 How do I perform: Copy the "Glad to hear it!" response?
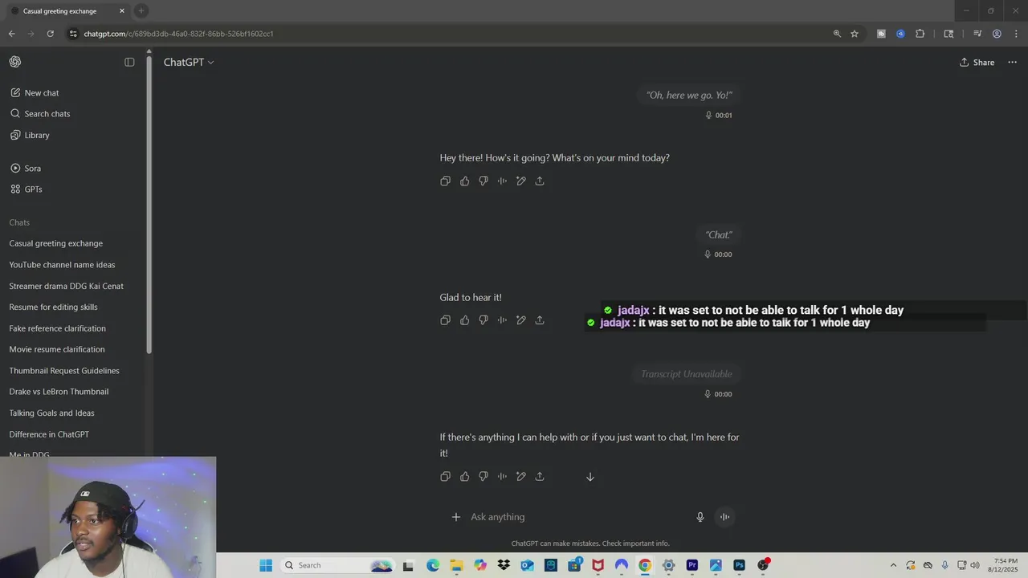coord(446,320)
